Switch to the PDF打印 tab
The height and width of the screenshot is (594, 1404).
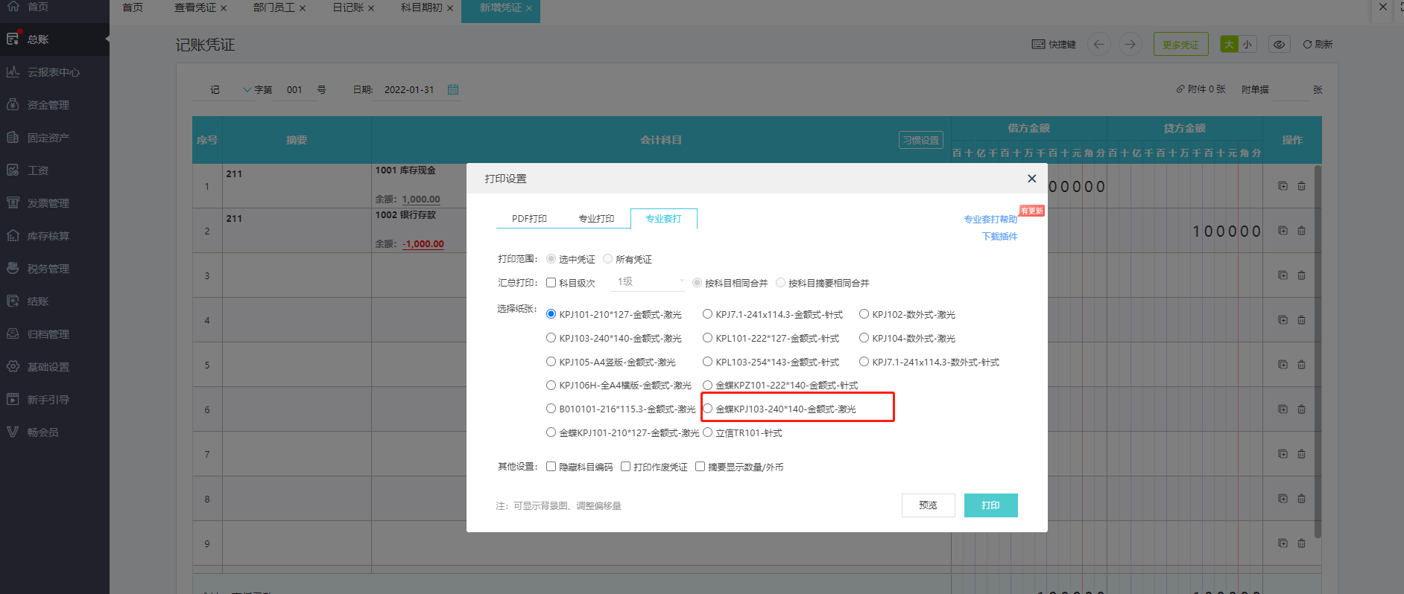[x=529, y=219]
